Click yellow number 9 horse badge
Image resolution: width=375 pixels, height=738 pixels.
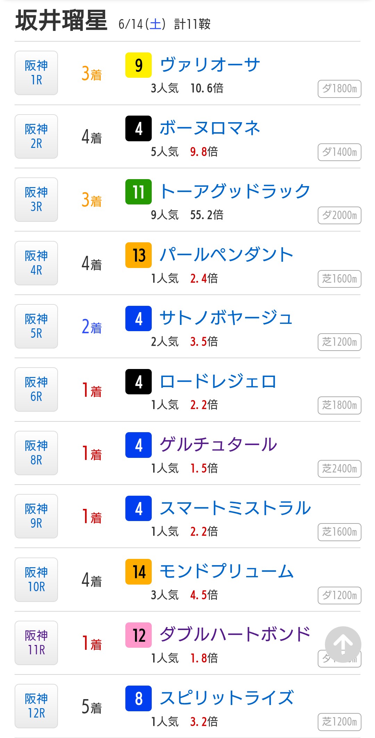click(x=139, y=65)
